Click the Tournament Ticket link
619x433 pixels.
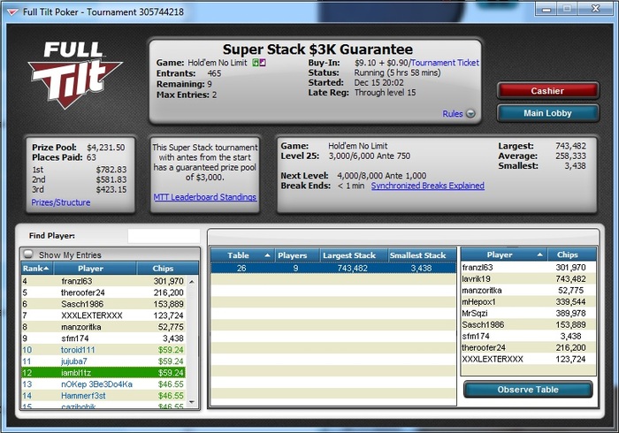[445, 63]
